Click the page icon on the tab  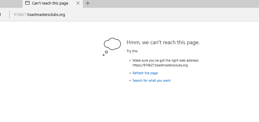28,3
